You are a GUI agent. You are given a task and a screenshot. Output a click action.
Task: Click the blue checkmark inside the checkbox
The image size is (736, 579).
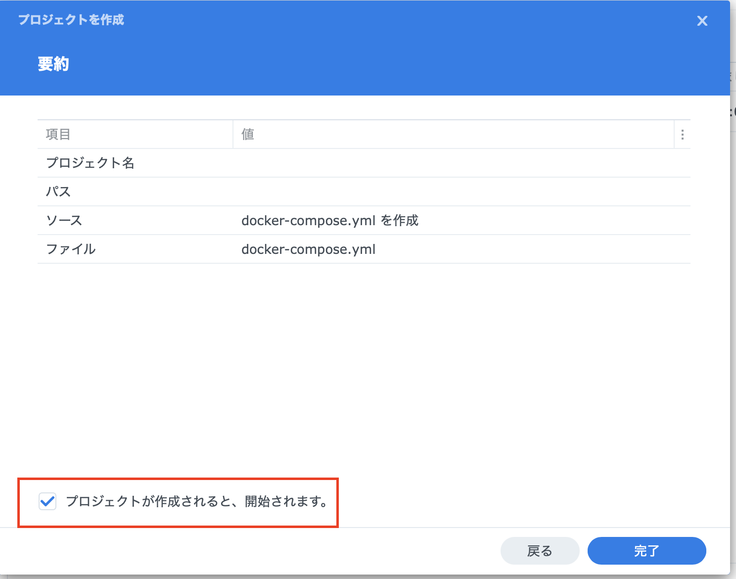pyautogui.click(x=47, y=502)
